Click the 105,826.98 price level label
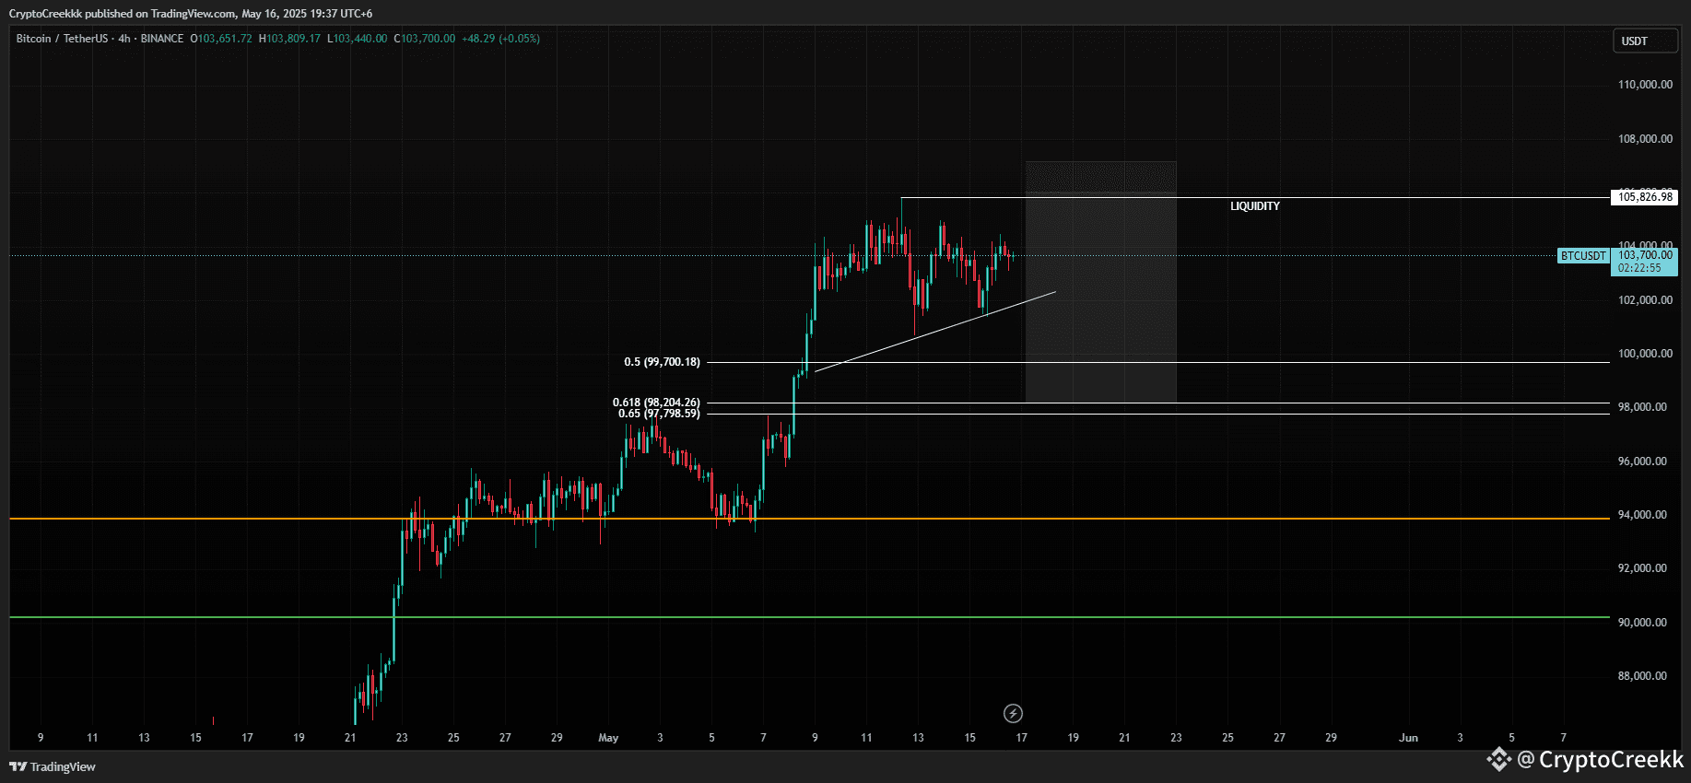The width and height of the screenshot is (1691, 783). [x=1645, y=197]
